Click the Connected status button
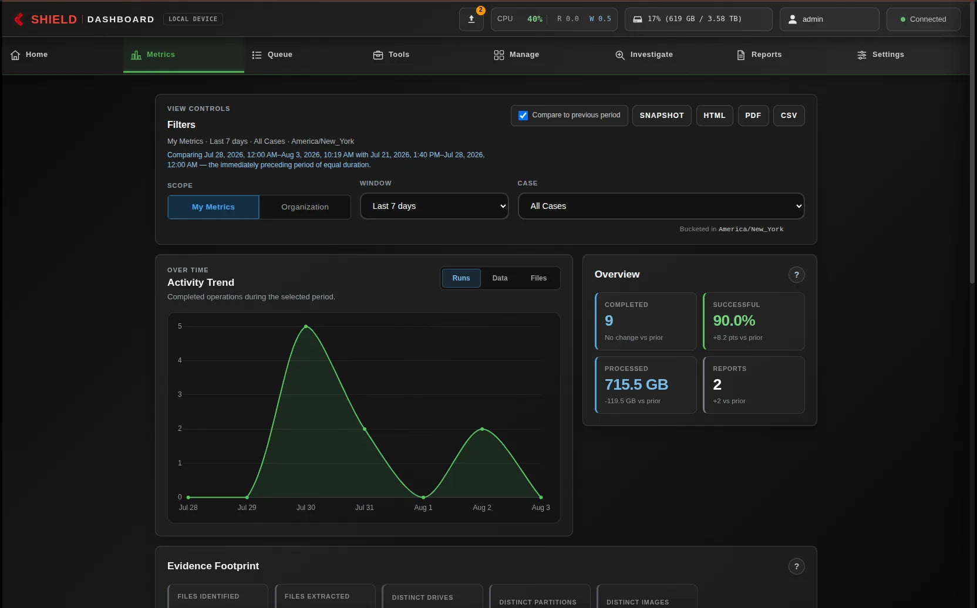Image resolution: width=977 pixels, height=608 pixels. pyautogui.click(x=923, y=19)
